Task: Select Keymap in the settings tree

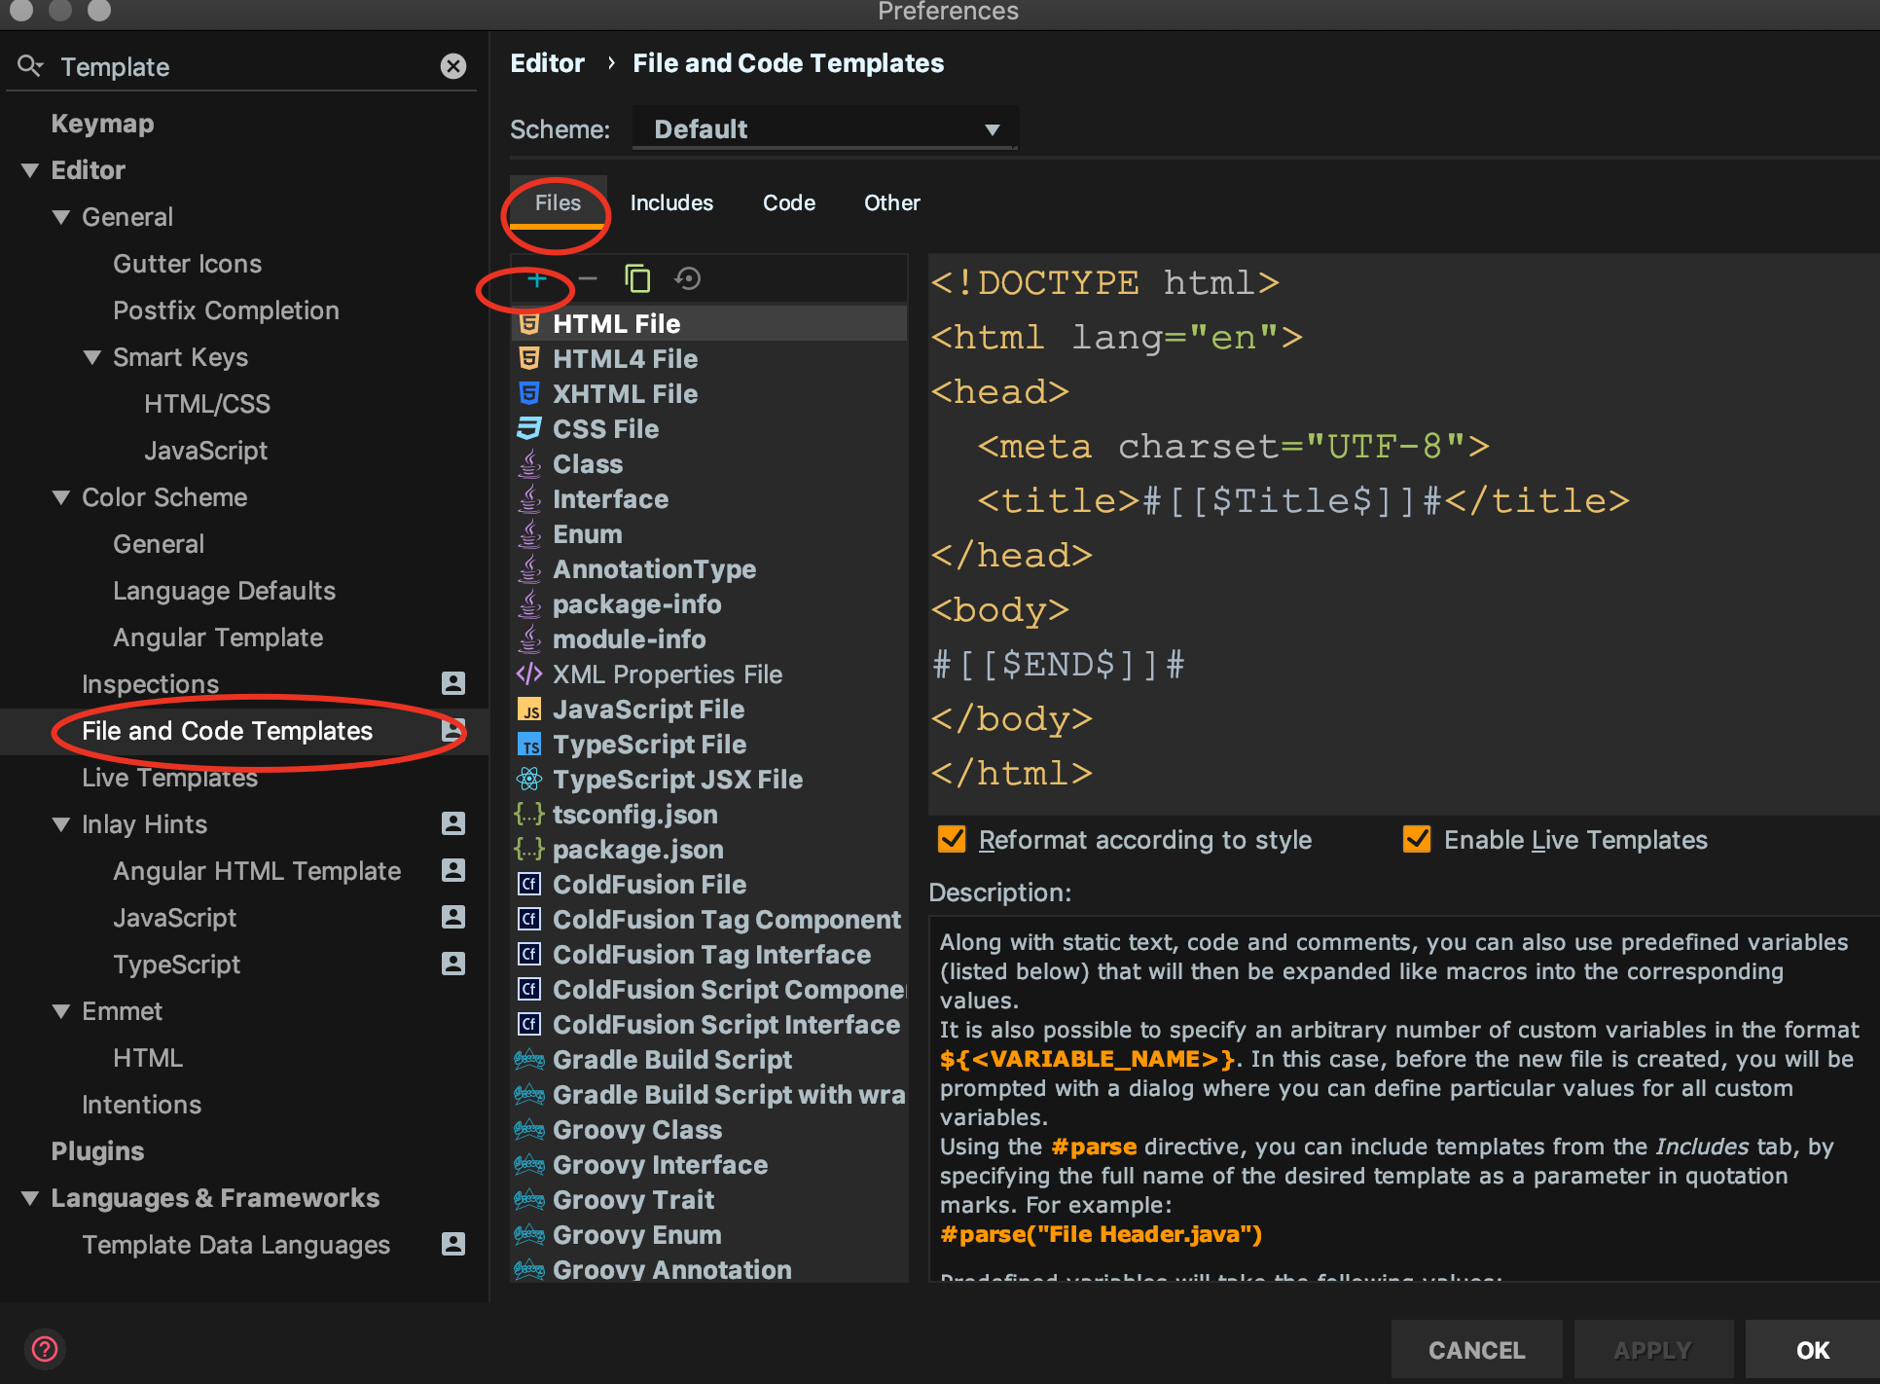Action: click(x=102, y=124)
